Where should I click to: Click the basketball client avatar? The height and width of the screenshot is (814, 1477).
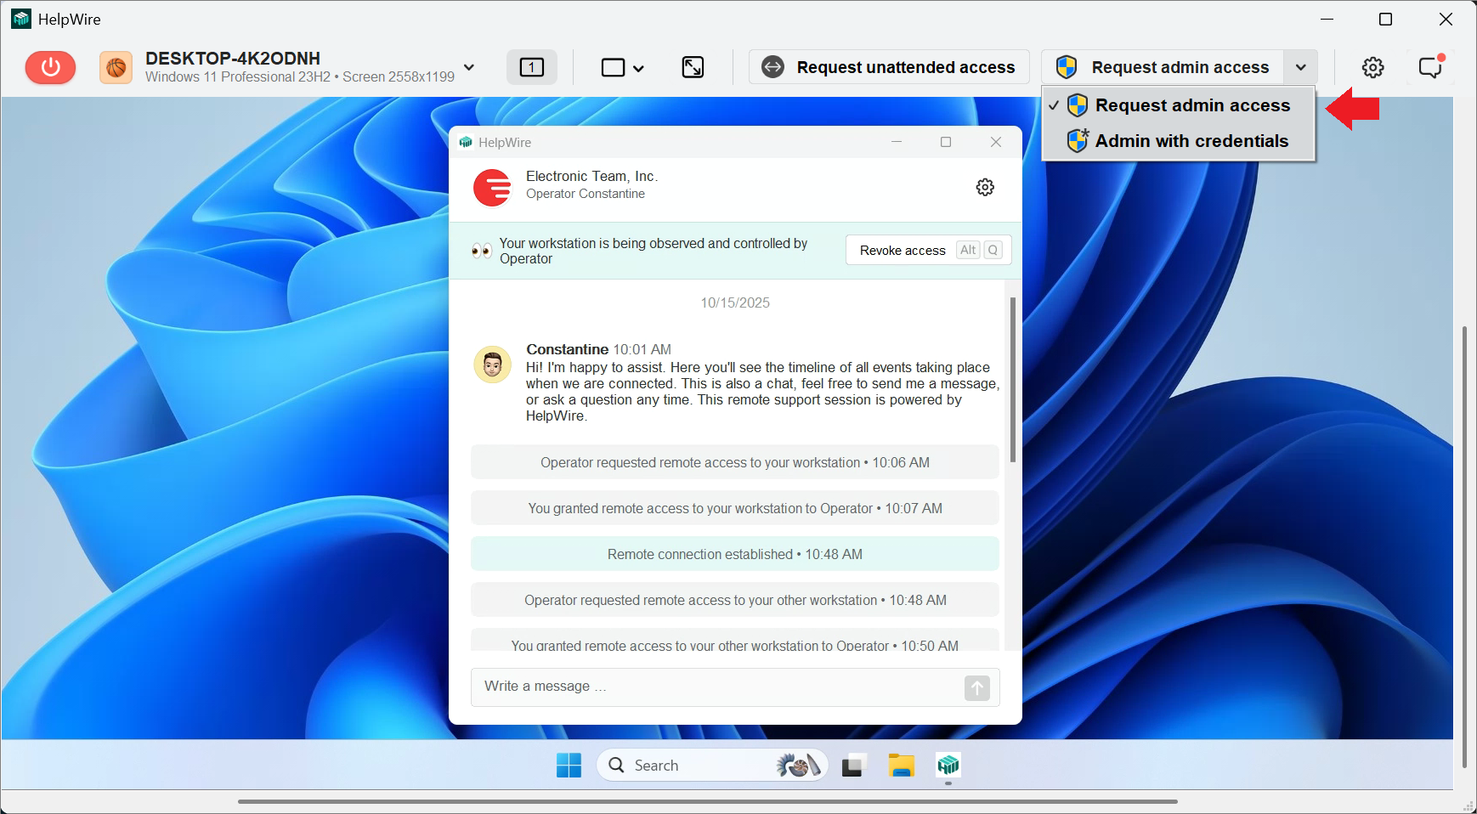click(x=116, y=66)
